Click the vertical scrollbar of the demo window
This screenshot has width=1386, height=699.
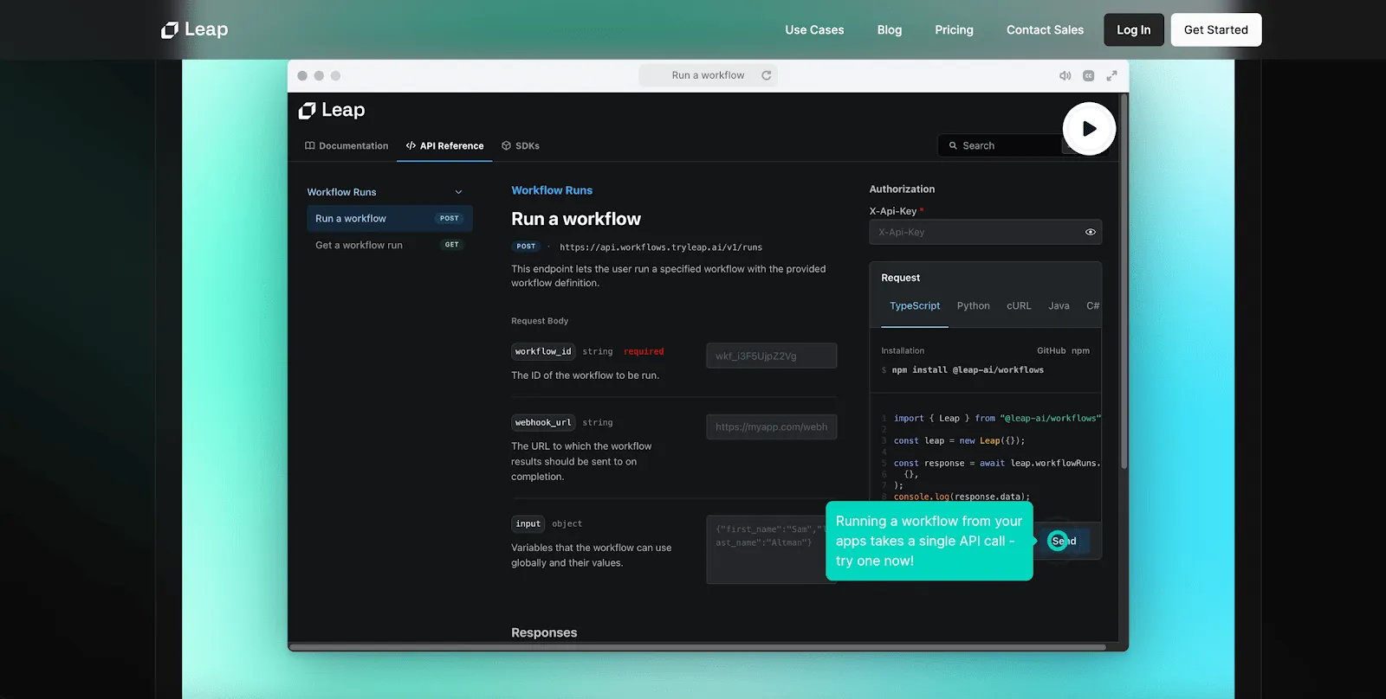click(x=1124, y=282)
